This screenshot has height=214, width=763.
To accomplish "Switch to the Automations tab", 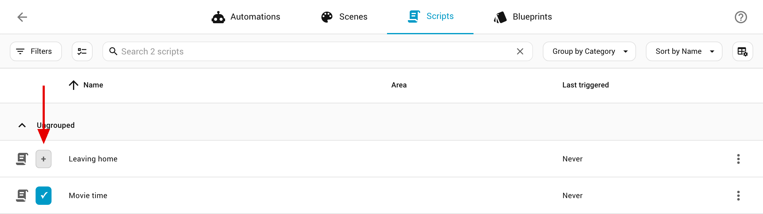I will click(246, 17).
